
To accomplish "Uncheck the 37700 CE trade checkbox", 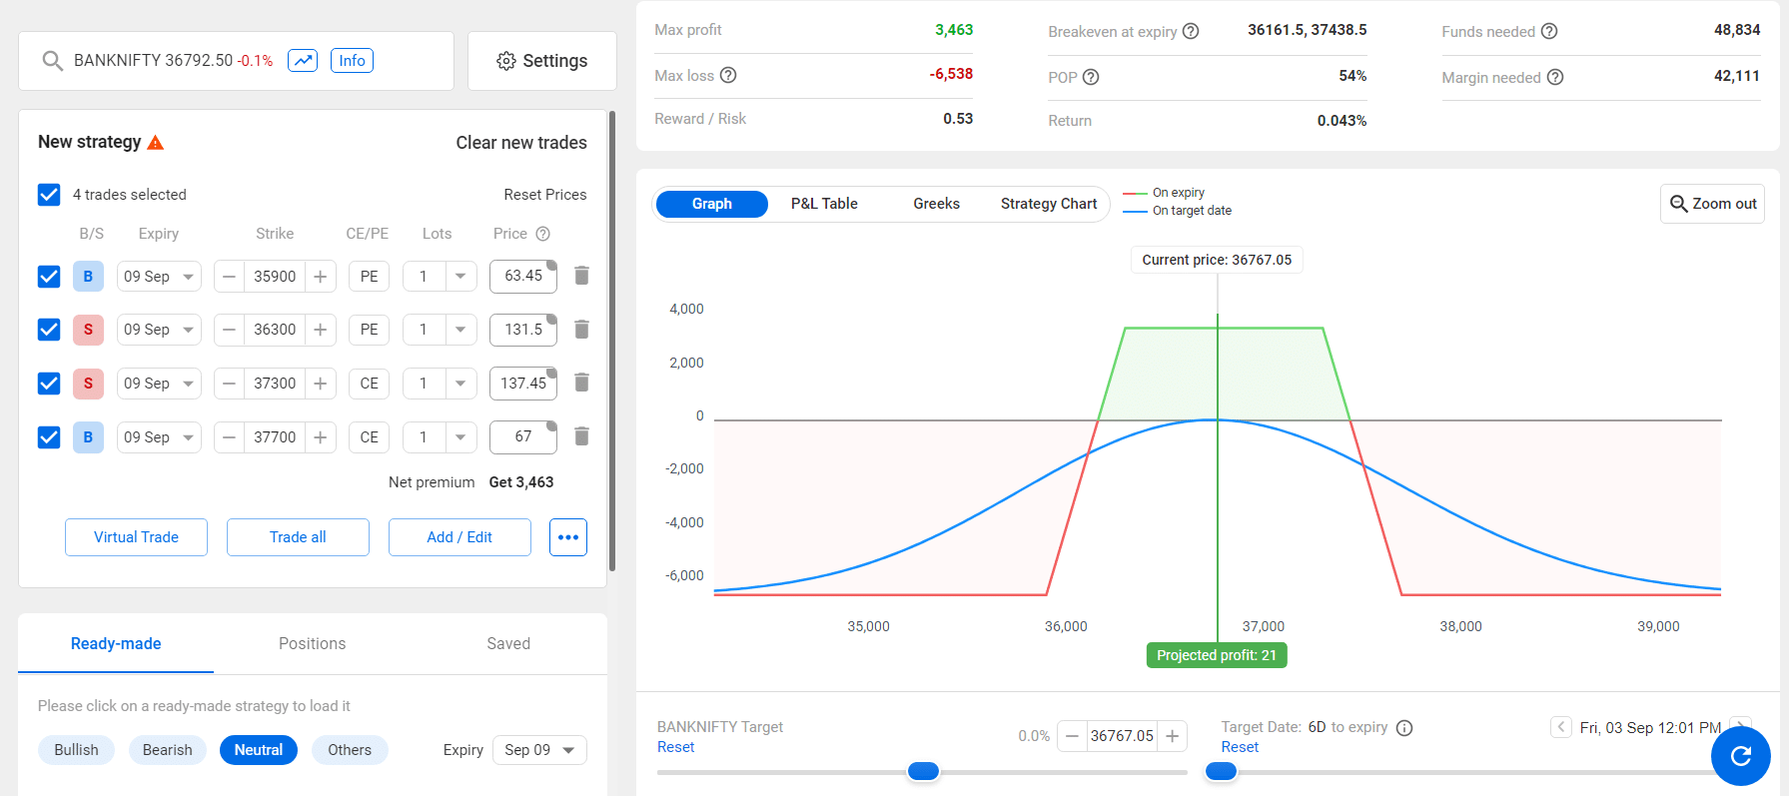I will [49, 437].
